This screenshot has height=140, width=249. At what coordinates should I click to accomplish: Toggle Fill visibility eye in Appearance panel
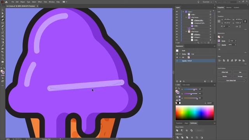click(177, 58)
